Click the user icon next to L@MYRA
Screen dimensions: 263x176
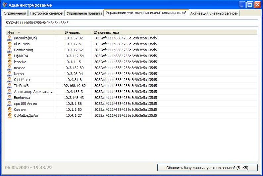tap(9, 56)
